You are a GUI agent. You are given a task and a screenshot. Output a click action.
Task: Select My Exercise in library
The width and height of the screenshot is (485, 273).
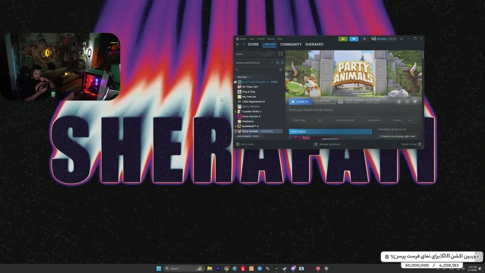coord(259,97)
